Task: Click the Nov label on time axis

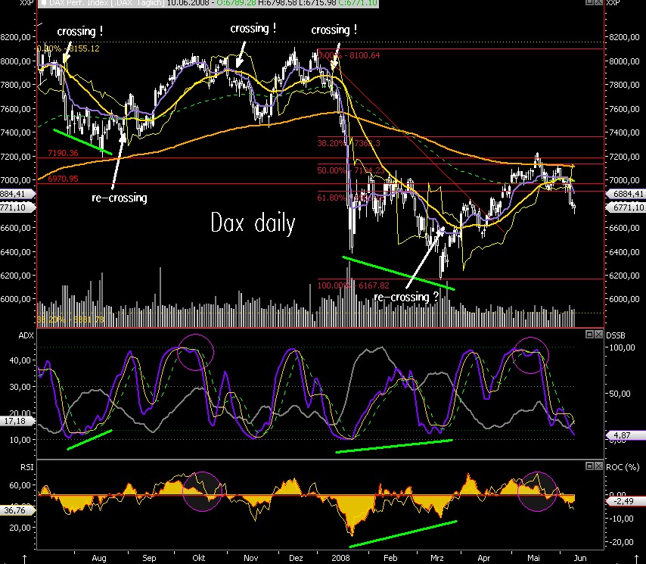Action: pyautogui.click(x=251, y=558)
